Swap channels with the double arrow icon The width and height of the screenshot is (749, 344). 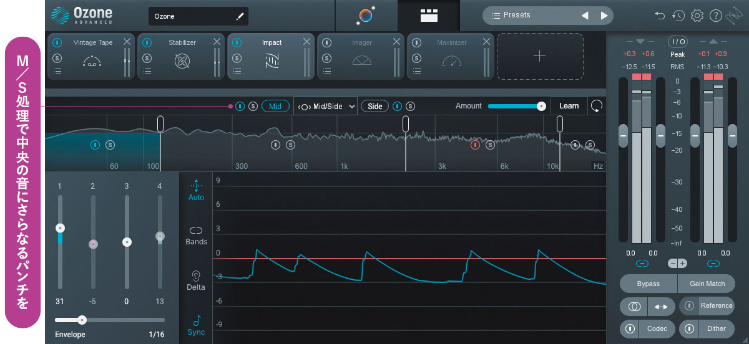tap(662, 306)
